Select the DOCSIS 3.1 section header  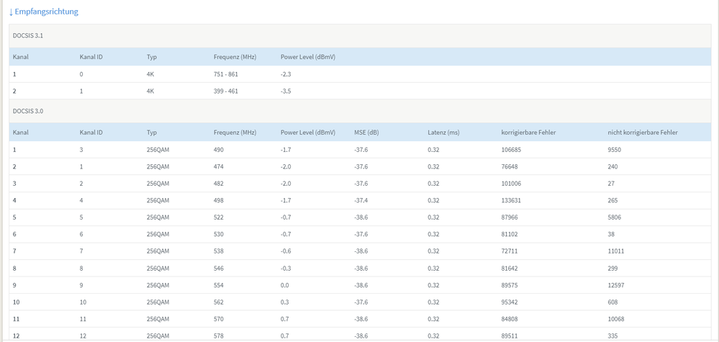pyautogui.click(x=27, y=36)
